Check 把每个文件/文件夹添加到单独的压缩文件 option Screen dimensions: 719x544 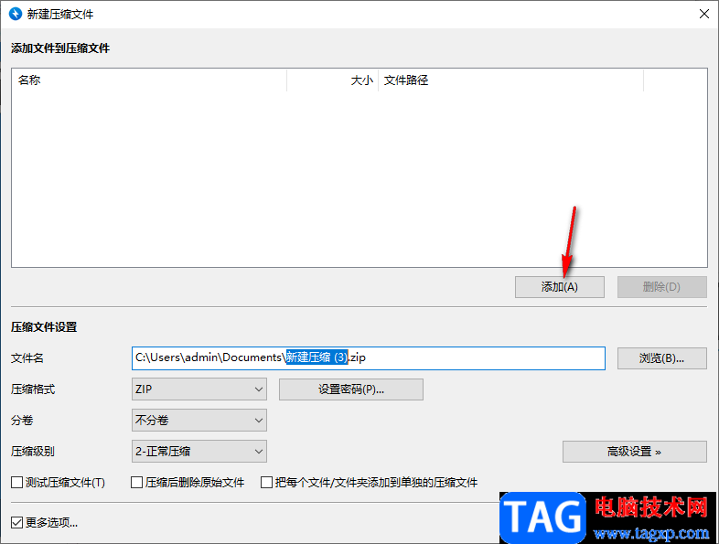tap(266, 482)
